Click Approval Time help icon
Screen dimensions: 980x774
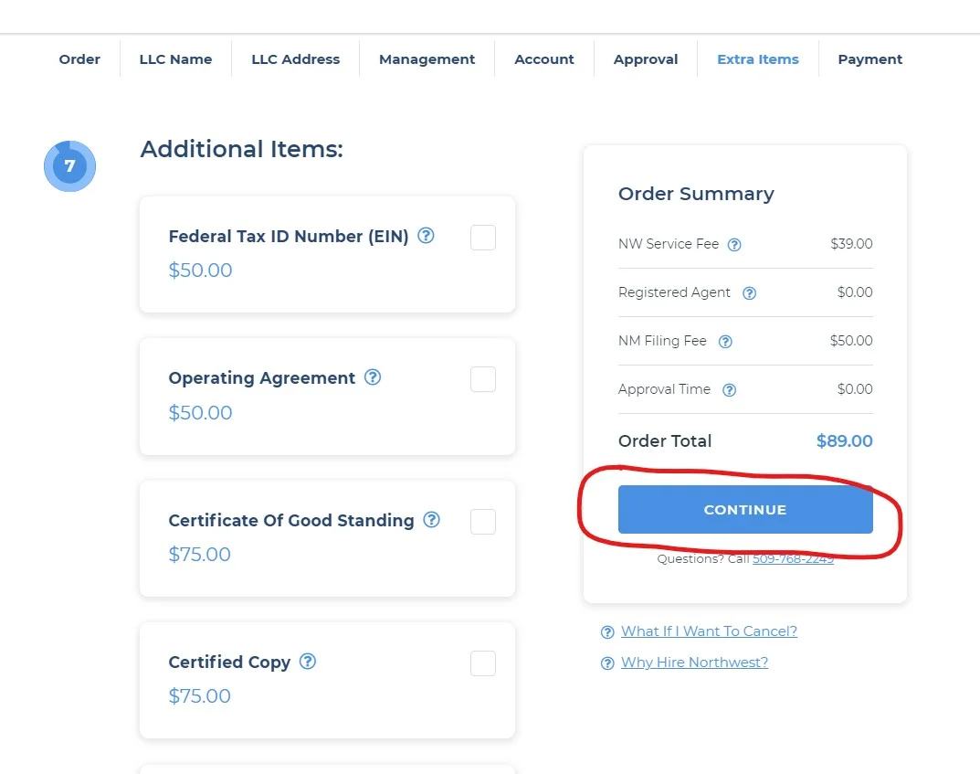[x=729, y=390]
